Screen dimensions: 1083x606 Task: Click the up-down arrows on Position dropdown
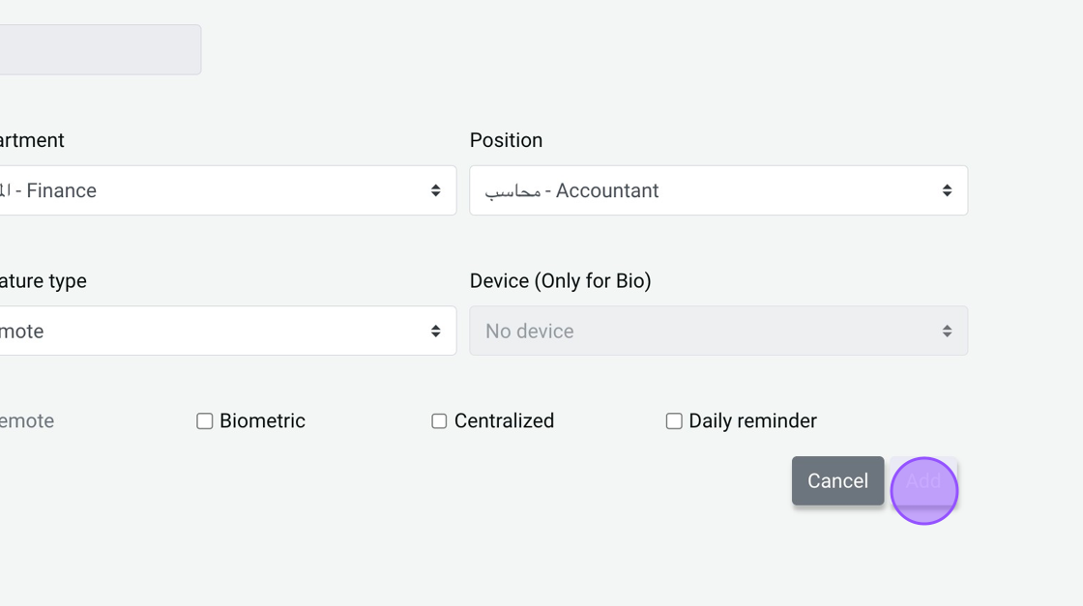pos(947,190)
